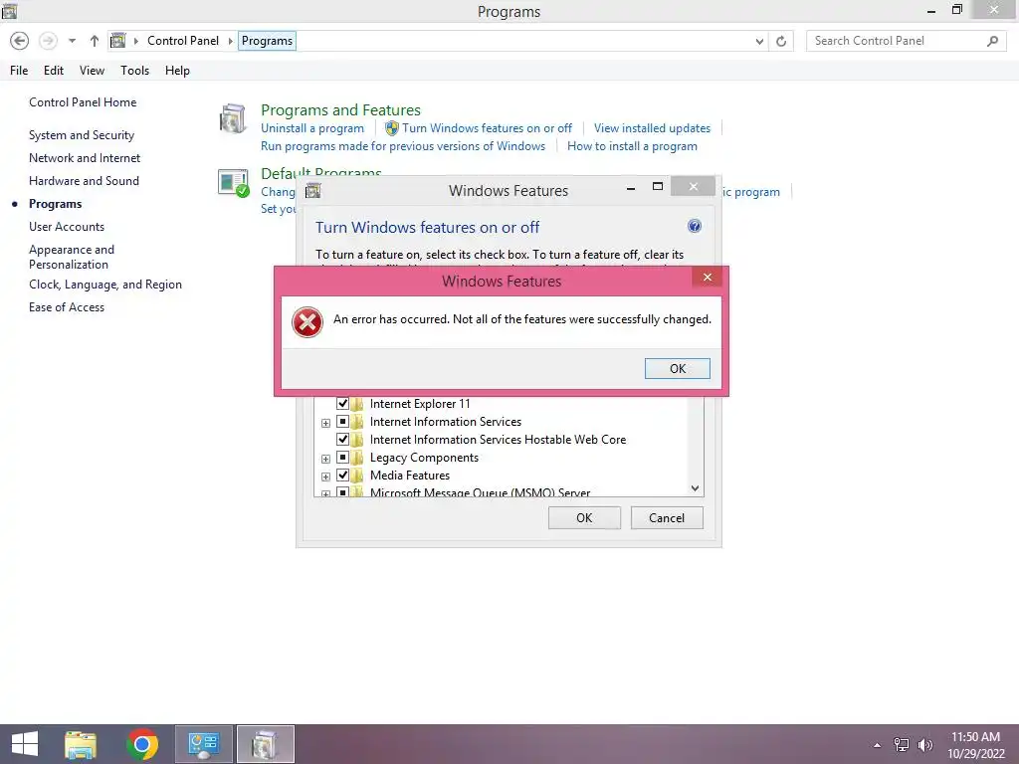Open Windows Features help icon

tap(694, 226)
